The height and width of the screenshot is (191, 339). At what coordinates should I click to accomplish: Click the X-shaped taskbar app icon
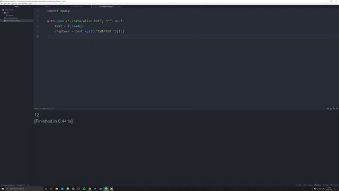pyautogui.click(x=112, y=189)
